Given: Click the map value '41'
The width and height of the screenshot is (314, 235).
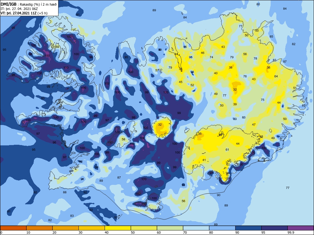Looking at the screenshot, I should [204, 160].
